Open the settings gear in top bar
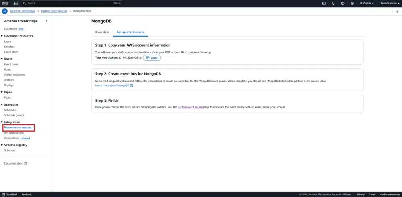 (x=352, y=3)
